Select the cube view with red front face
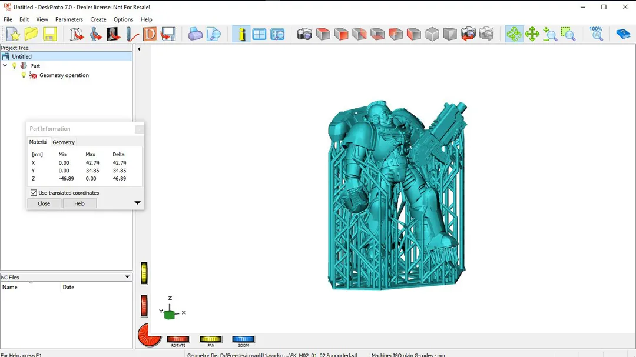 point(341,34)
